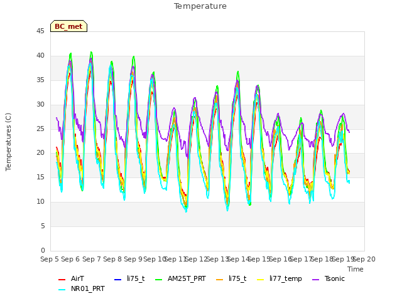Click the cyan NR01_PRT legend swatch
The height and width of the screenshot is (301, 402).
click(x=62, y=290)
